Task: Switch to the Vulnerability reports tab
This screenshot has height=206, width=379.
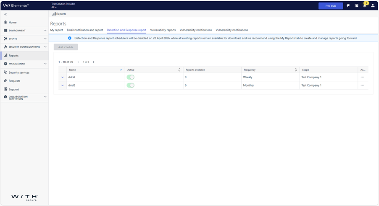Action: coord(163,30)
